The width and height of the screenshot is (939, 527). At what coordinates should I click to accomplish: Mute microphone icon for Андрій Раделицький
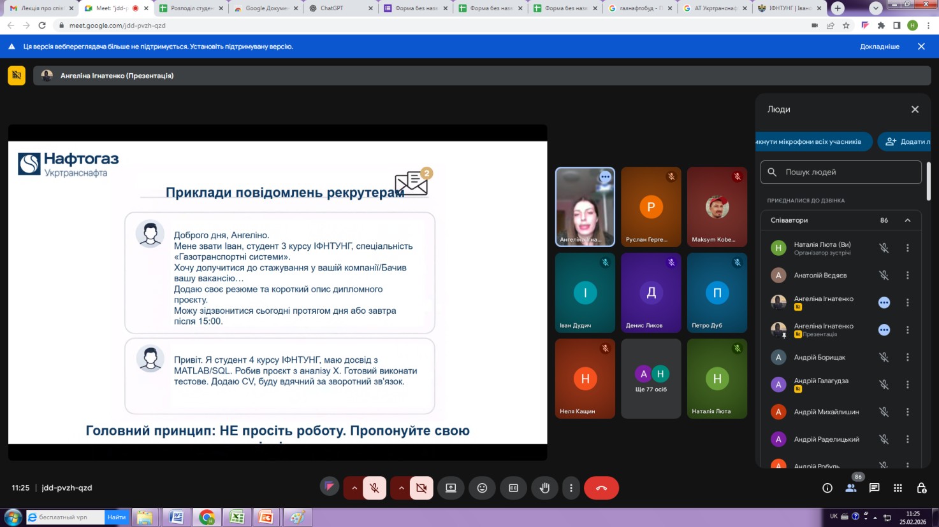884,440
